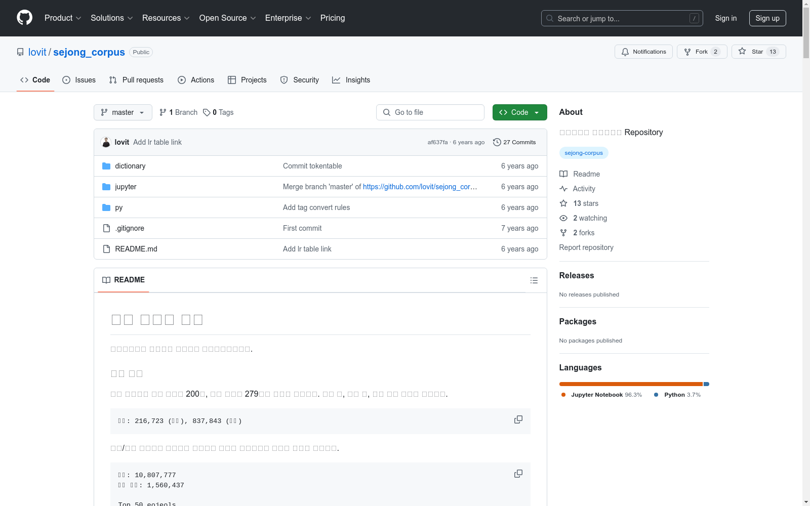Viewport: 810px width, 506px height.
Task: Click the commit history clock icon
Action: coord(497,142)
